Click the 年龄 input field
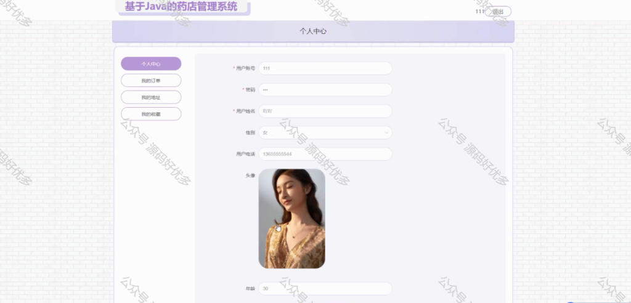 click(x=325, y=288)
